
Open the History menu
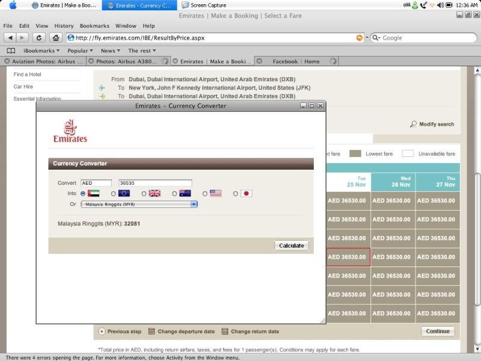pos(64,26)
